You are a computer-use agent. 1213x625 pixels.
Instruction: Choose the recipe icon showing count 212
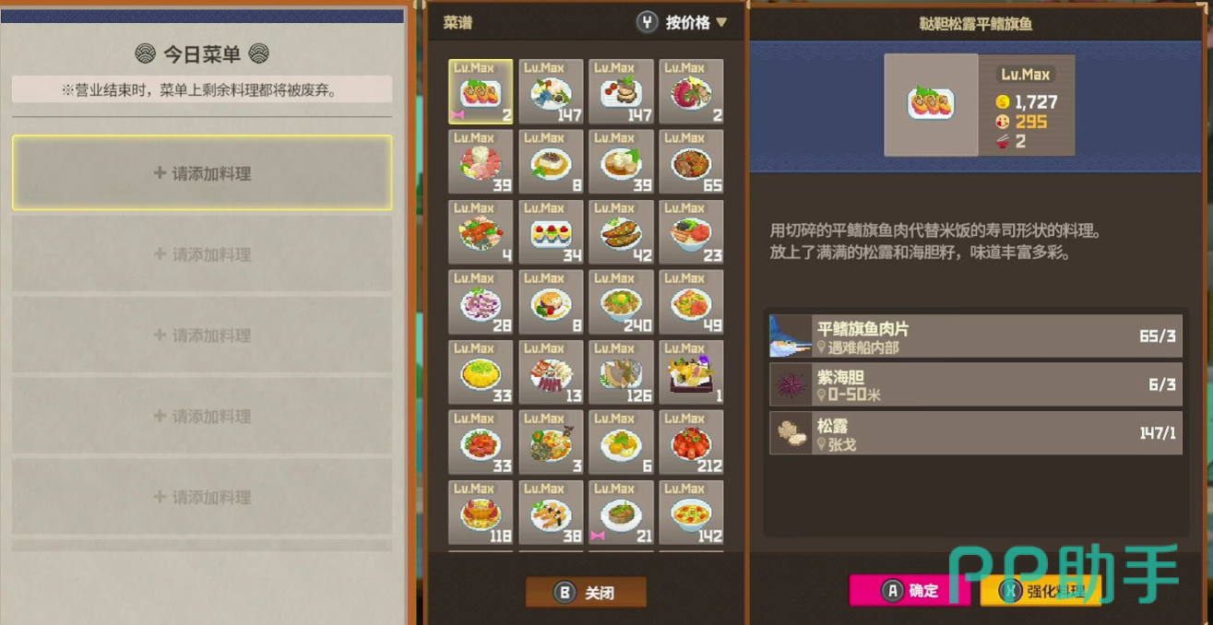coord(691,442)
